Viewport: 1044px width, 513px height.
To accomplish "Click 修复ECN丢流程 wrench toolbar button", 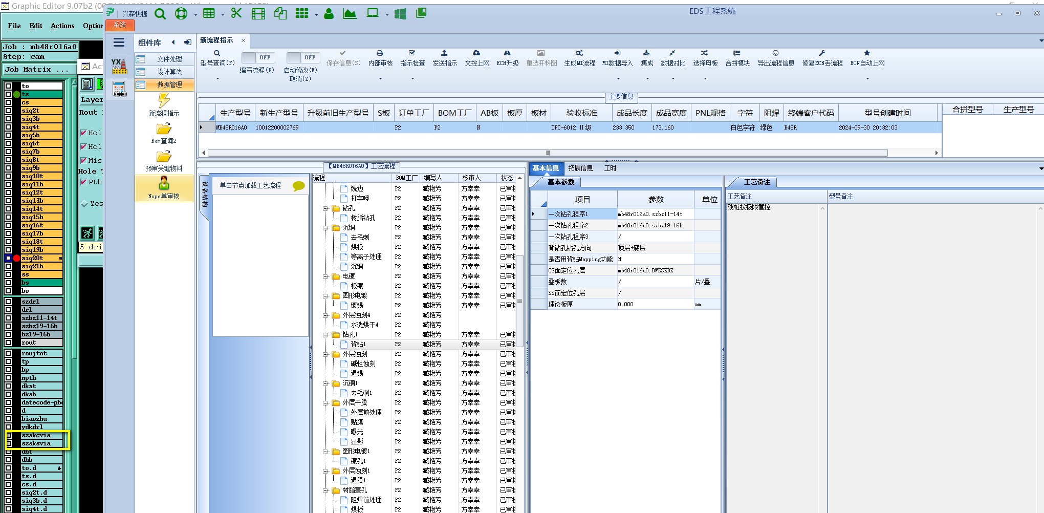I will (822, 58).
